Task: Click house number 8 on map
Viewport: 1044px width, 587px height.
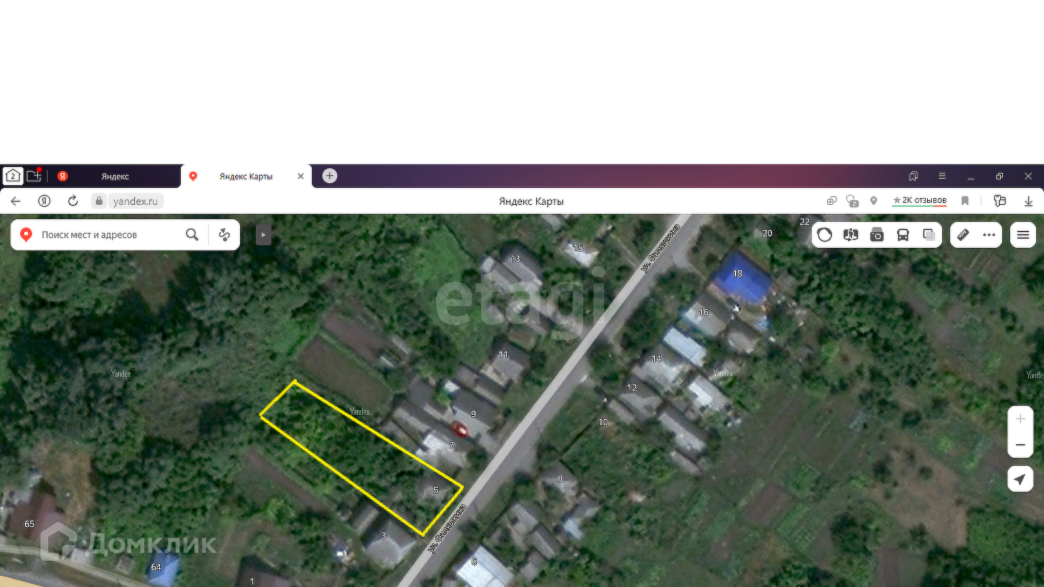Action: point(560,479)
